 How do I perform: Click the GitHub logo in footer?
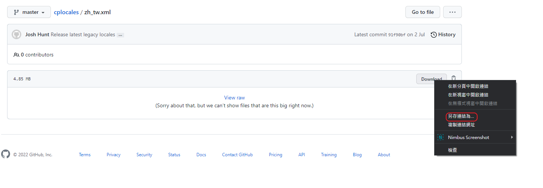pyautogui.click(x=6, y=154)
